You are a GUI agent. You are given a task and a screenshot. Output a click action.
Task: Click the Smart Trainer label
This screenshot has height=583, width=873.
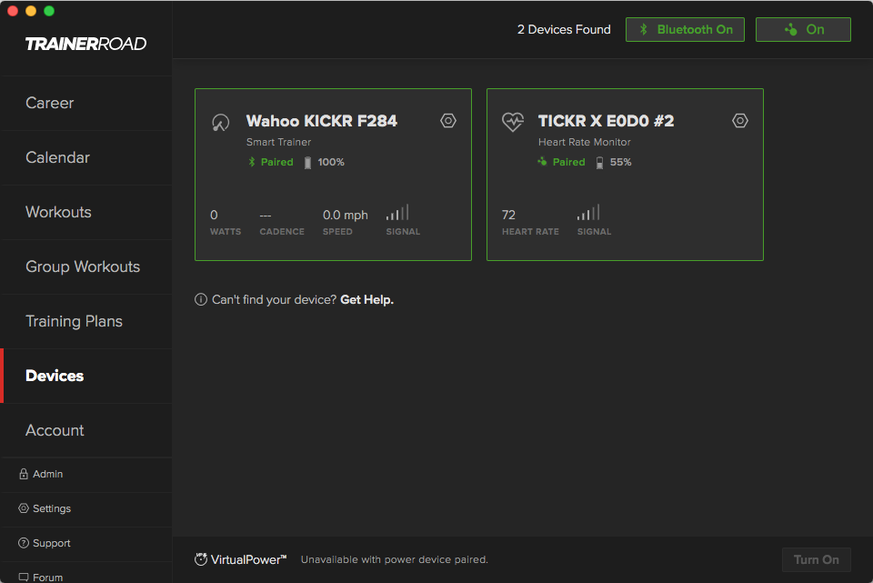(x=278, y=142)
